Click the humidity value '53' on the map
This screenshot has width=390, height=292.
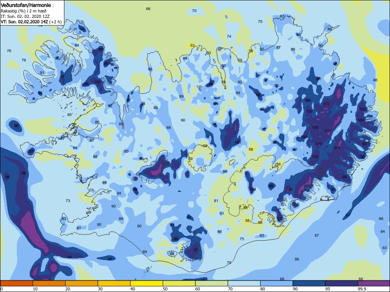192,46
